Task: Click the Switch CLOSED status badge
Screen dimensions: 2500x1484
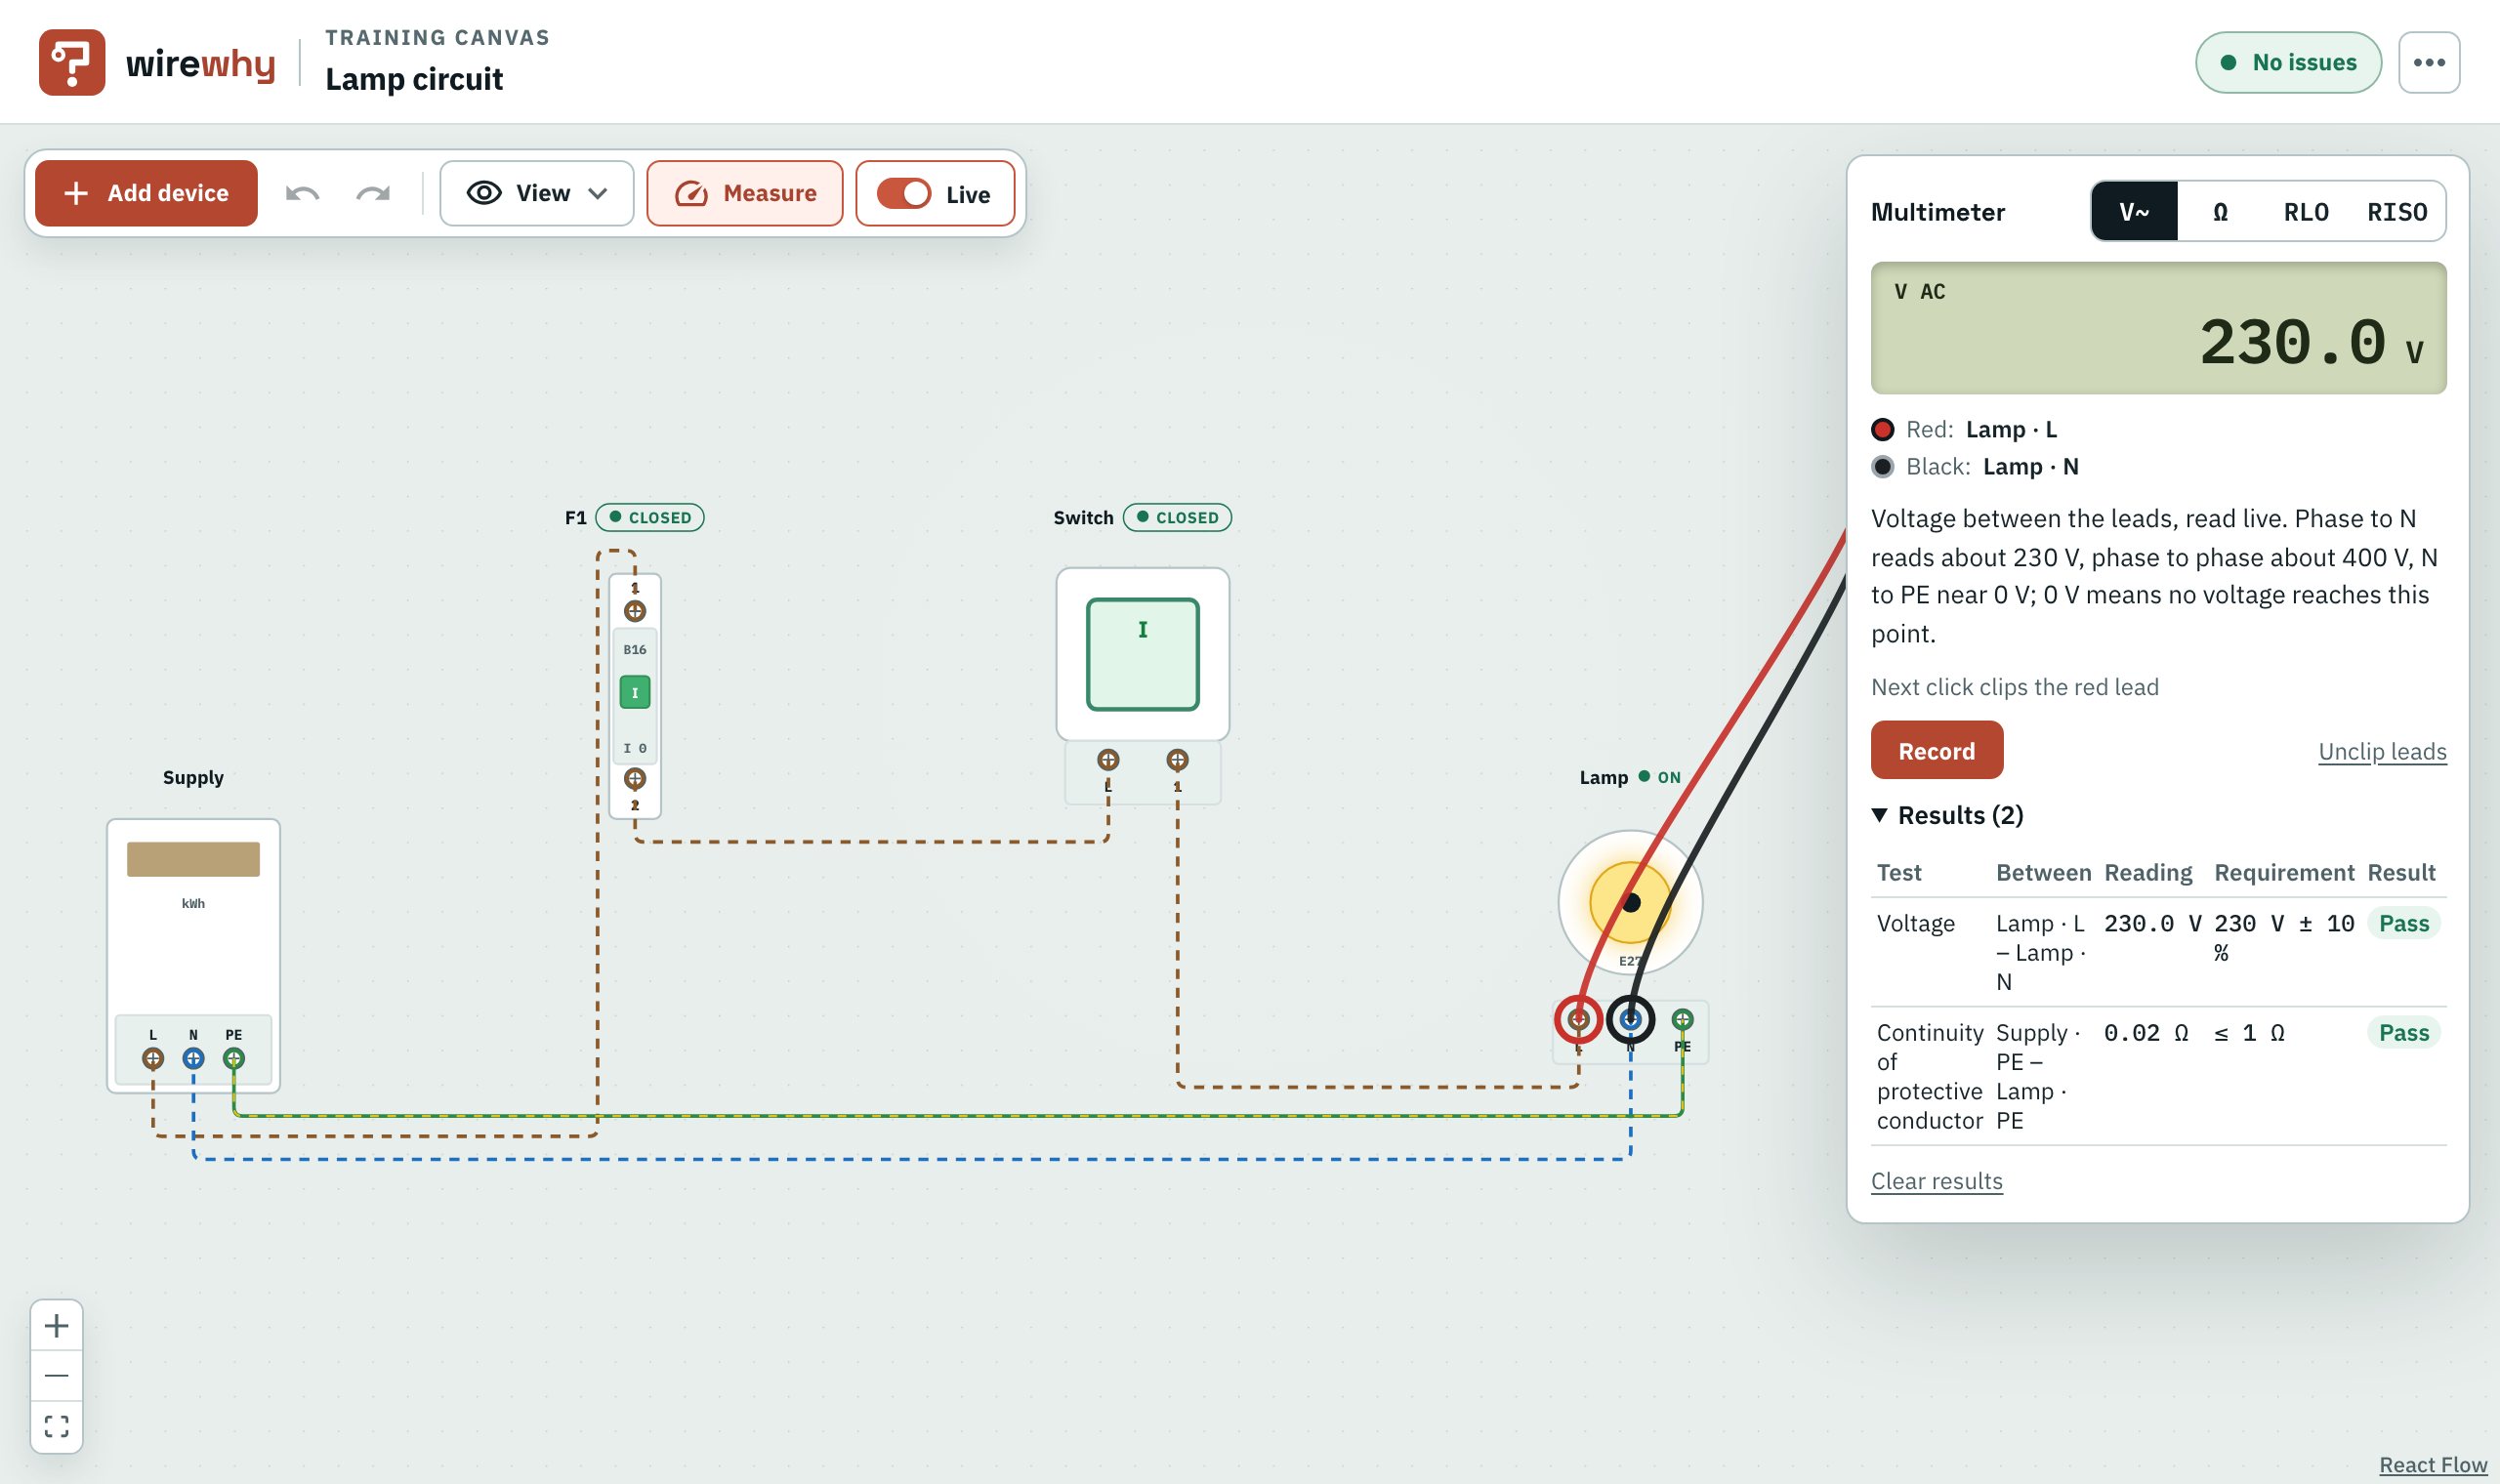Action: (x=1177, y=517)
